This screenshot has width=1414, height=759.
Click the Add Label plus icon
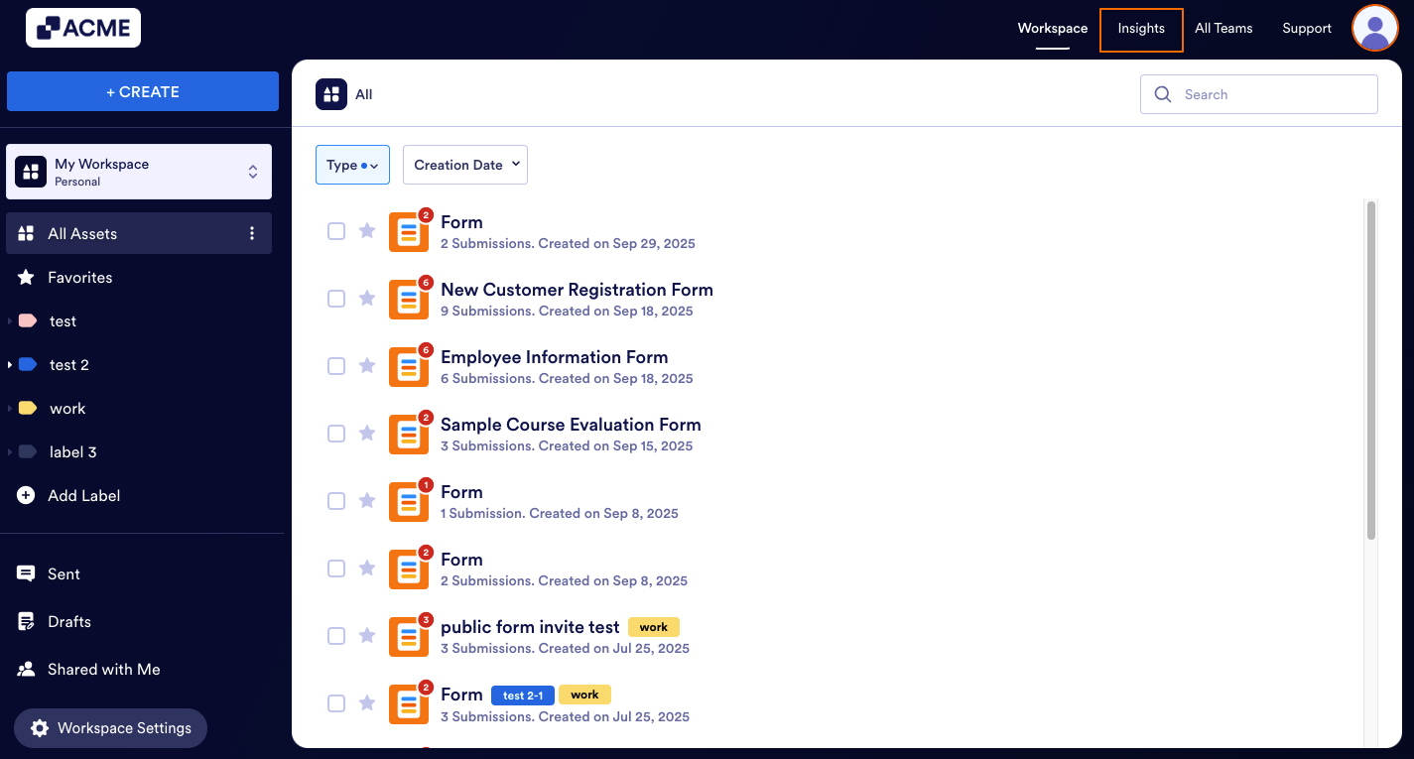[x=25, y=495]
